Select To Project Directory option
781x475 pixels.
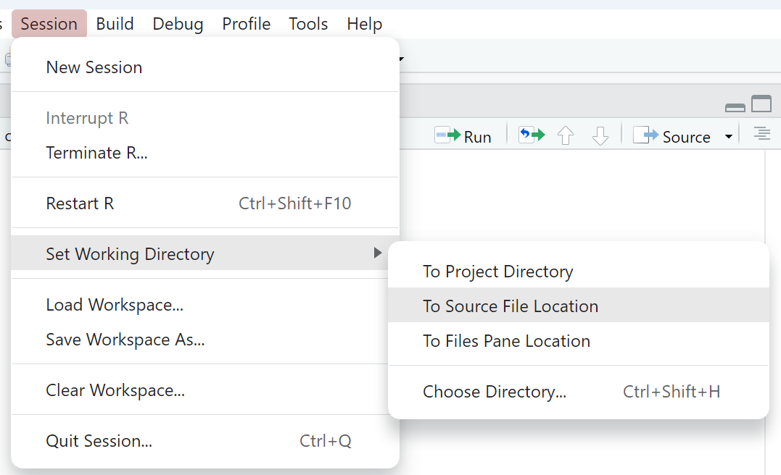497,272
